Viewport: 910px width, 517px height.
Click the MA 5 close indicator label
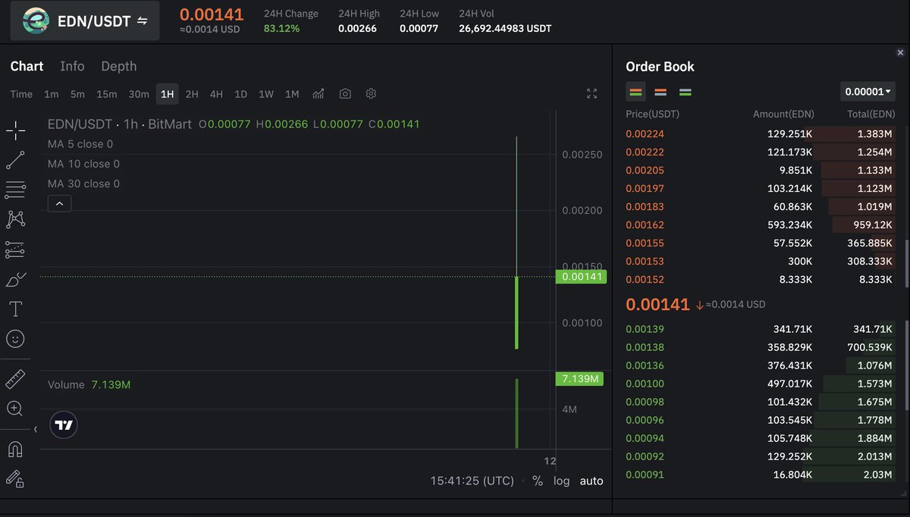pos(80,144)
